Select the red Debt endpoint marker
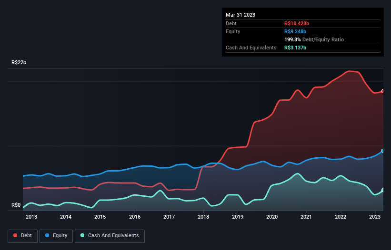Viewport: 391px width, 250px height. tap(383, 91)
